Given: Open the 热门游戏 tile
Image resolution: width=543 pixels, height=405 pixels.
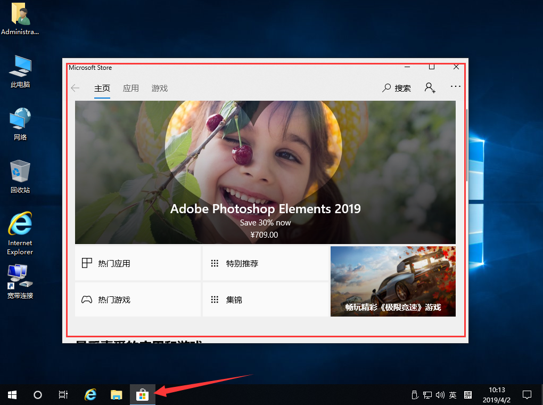Looking at the screenshot, I should (138, 299).
